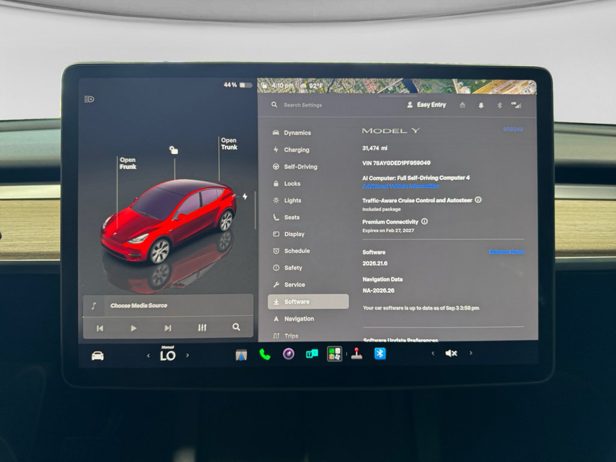Open the navigation map app
The image size is (616, 462).
241,355
